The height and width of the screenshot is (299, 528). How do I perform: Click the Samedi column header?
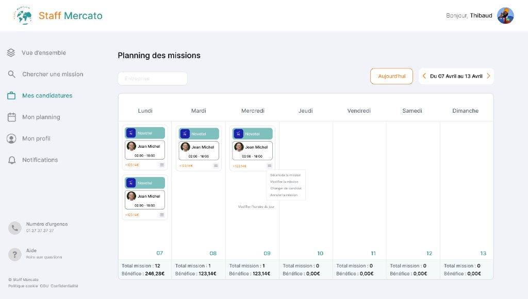pos(412,111)
